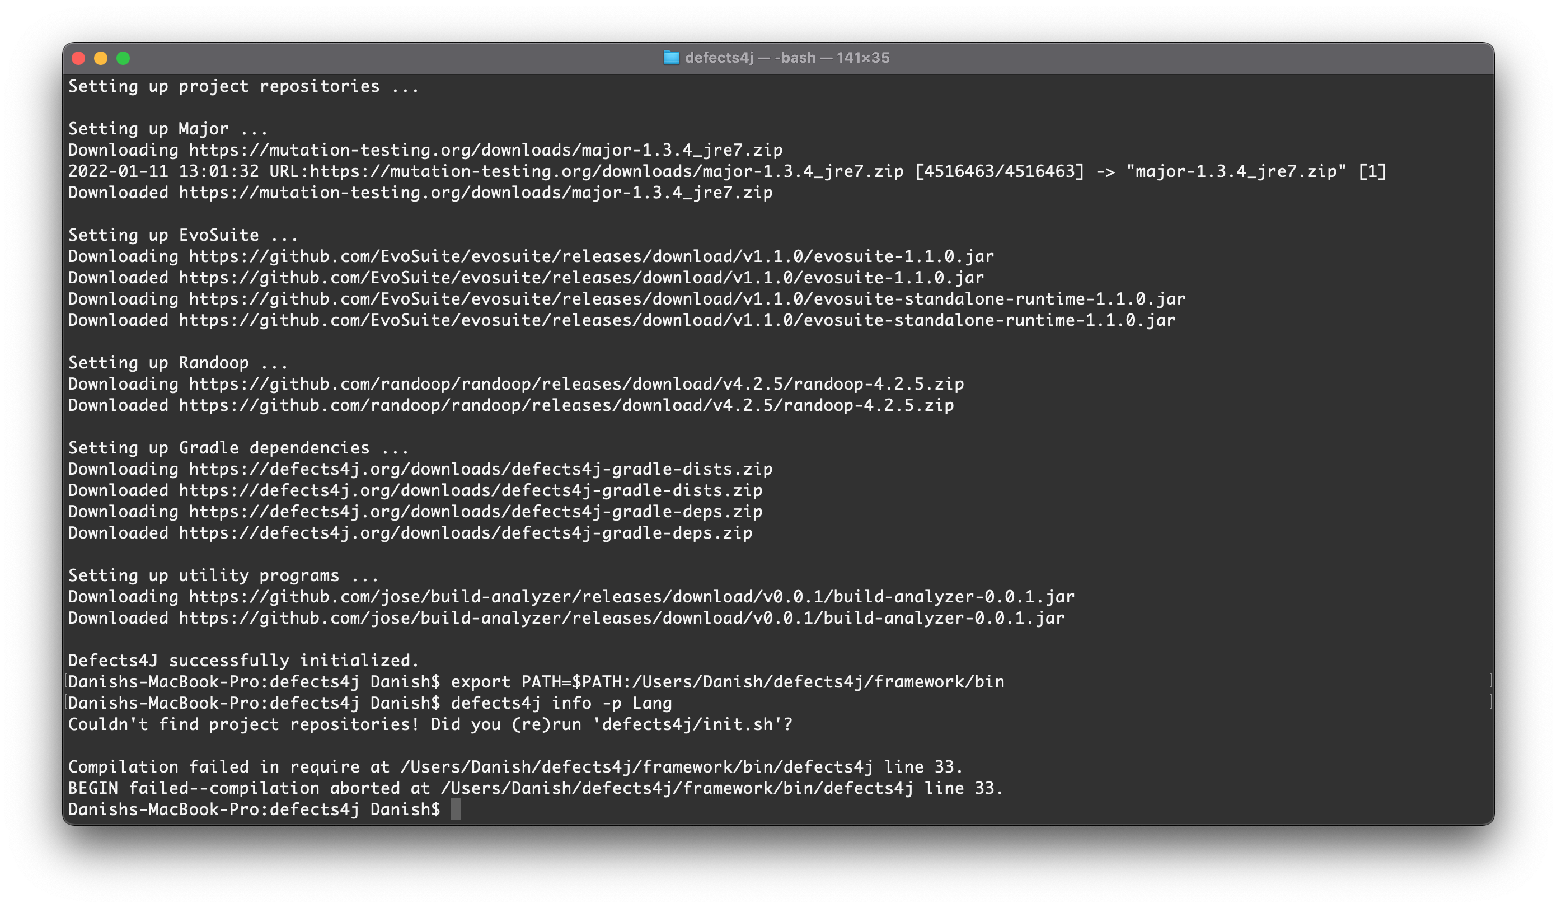Click the timestamp '2022-01-11 13:01:32' text
Viewport: 1557px width, 908px height.
click(x=163, y=171)
